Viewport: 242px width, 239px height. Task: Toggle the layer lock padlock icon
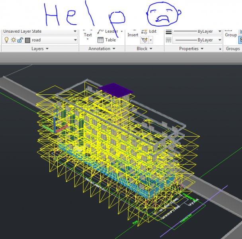[20, 40]
